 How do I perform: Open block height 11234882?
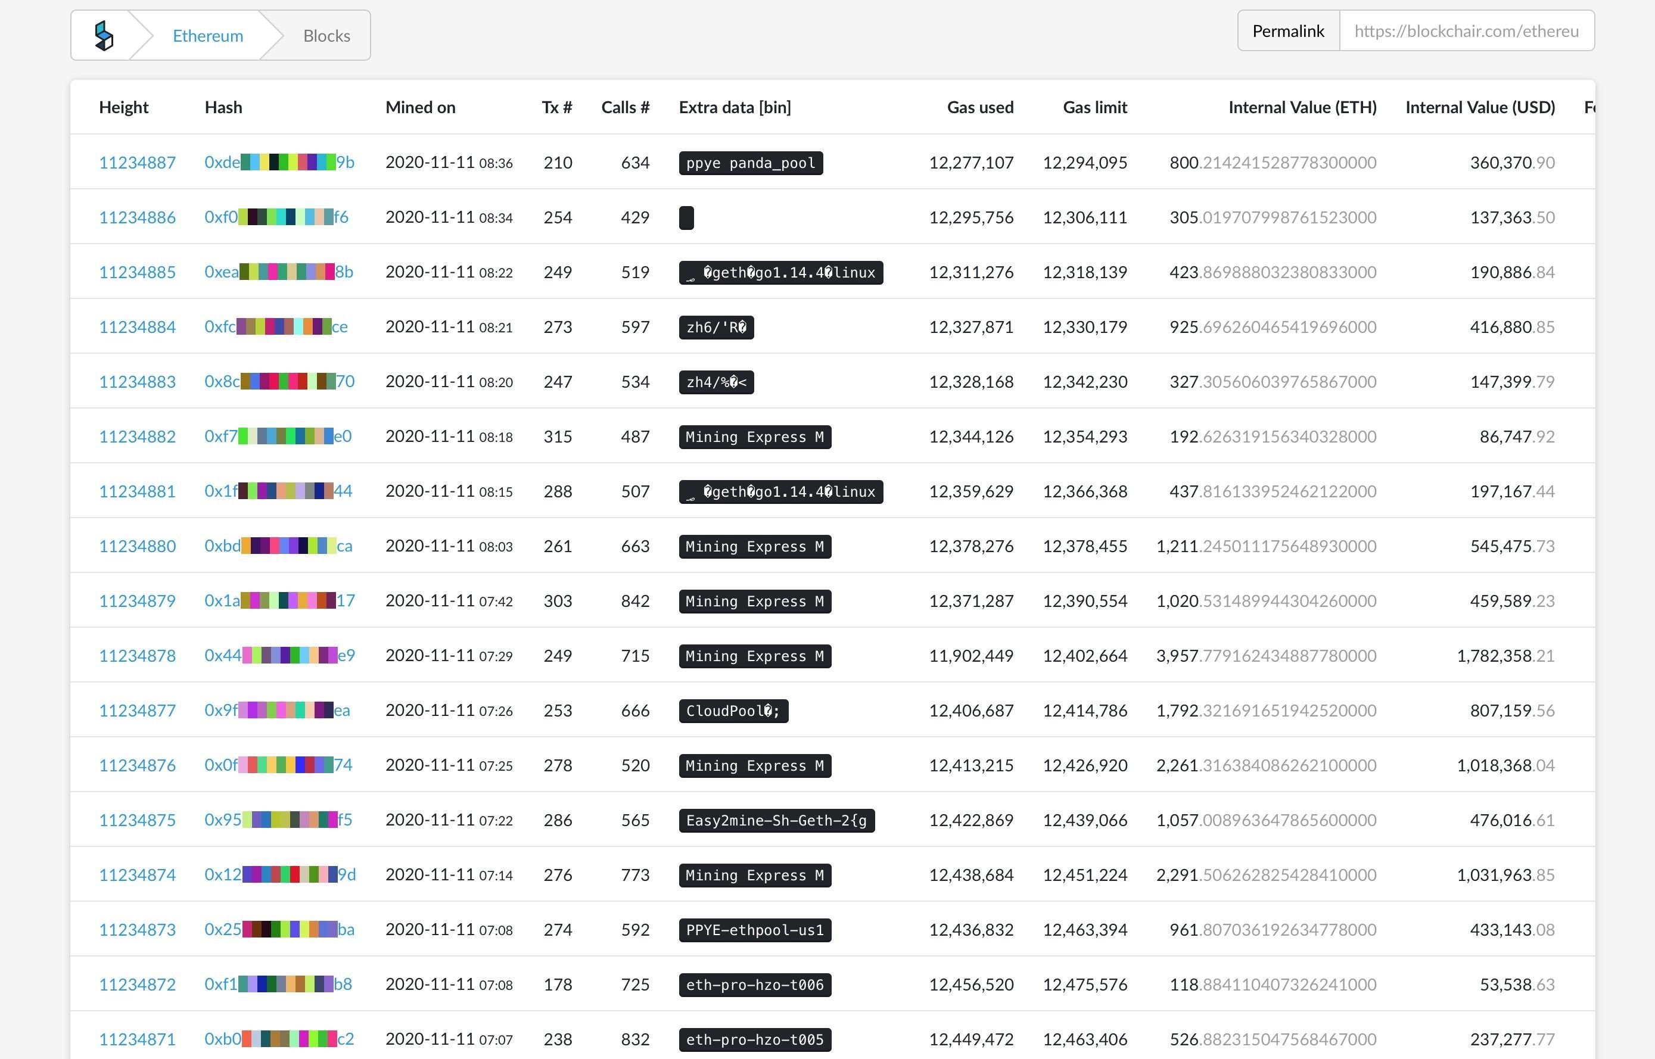point(138,437)
